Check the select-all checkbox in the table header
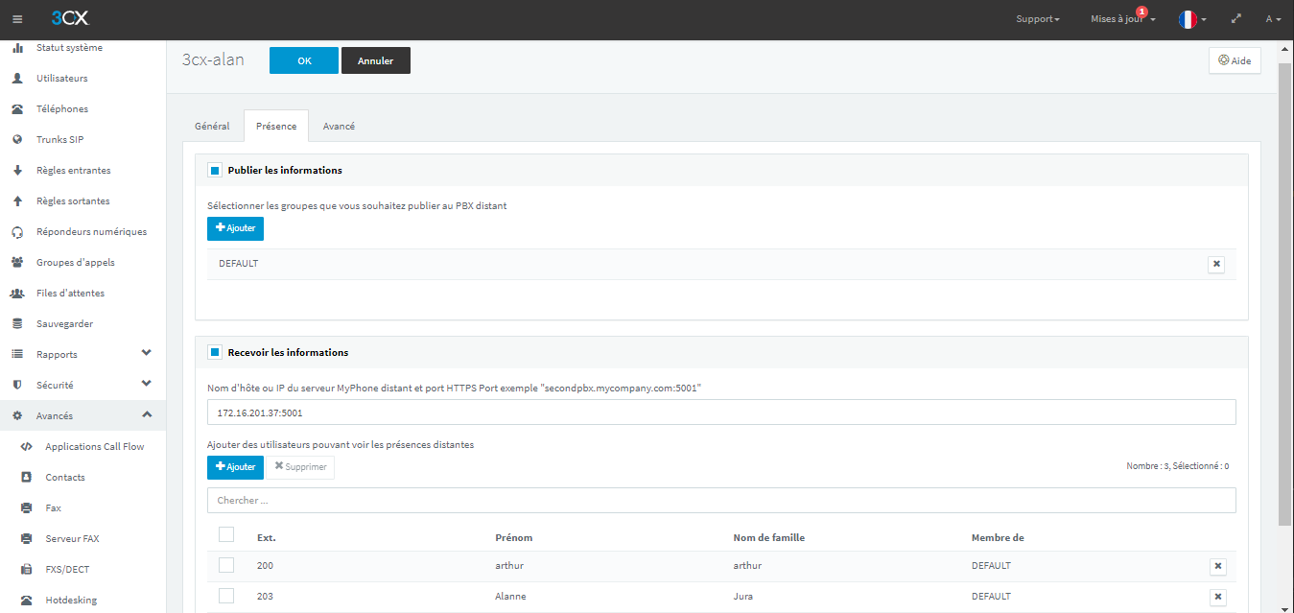 (226, 534)
